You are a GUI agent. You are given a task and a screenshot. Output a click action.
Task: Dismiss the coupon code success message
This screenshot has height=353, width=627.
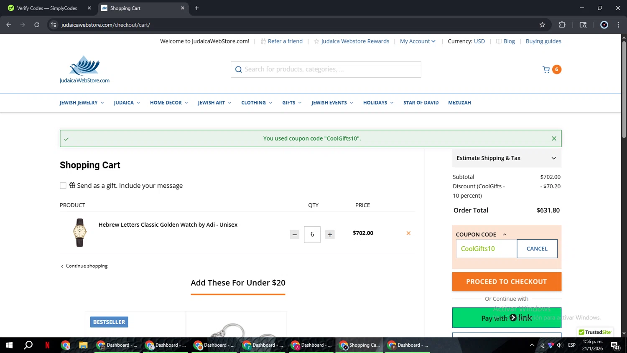(554, 138)
